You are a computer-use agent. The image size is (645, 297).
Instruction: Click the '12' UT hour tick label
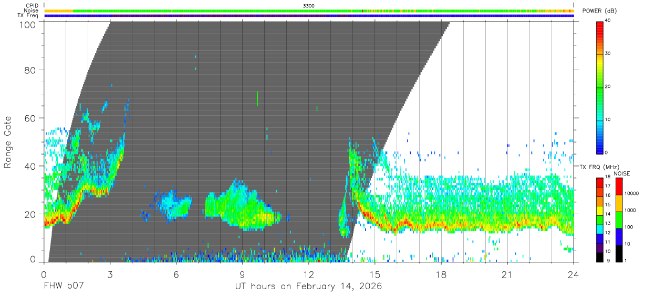tap(308, 274)
